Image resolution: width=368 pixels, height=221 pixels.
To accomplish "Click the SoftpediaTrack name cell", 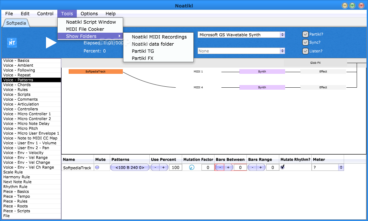I will coord(77,168).
